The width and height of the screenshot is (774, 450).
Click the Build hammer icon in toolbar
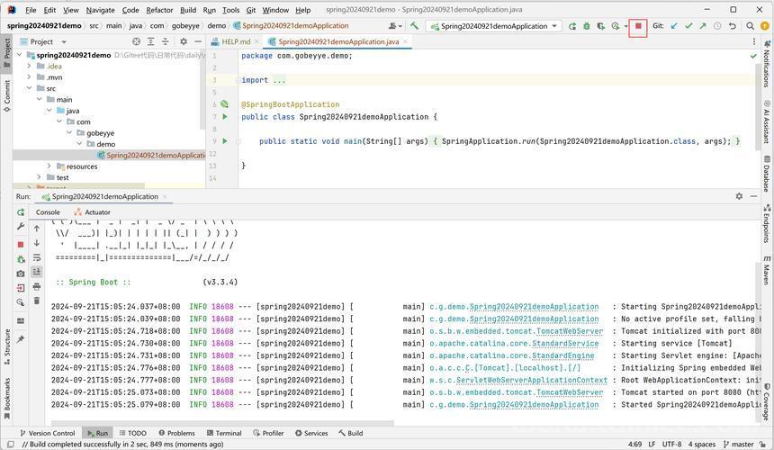415,26
